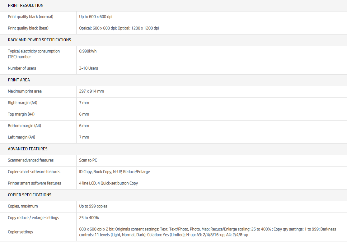Click the 'Right margin (A4)' label
The height and width of the screenshot is (242, 347).
(22, 103)
